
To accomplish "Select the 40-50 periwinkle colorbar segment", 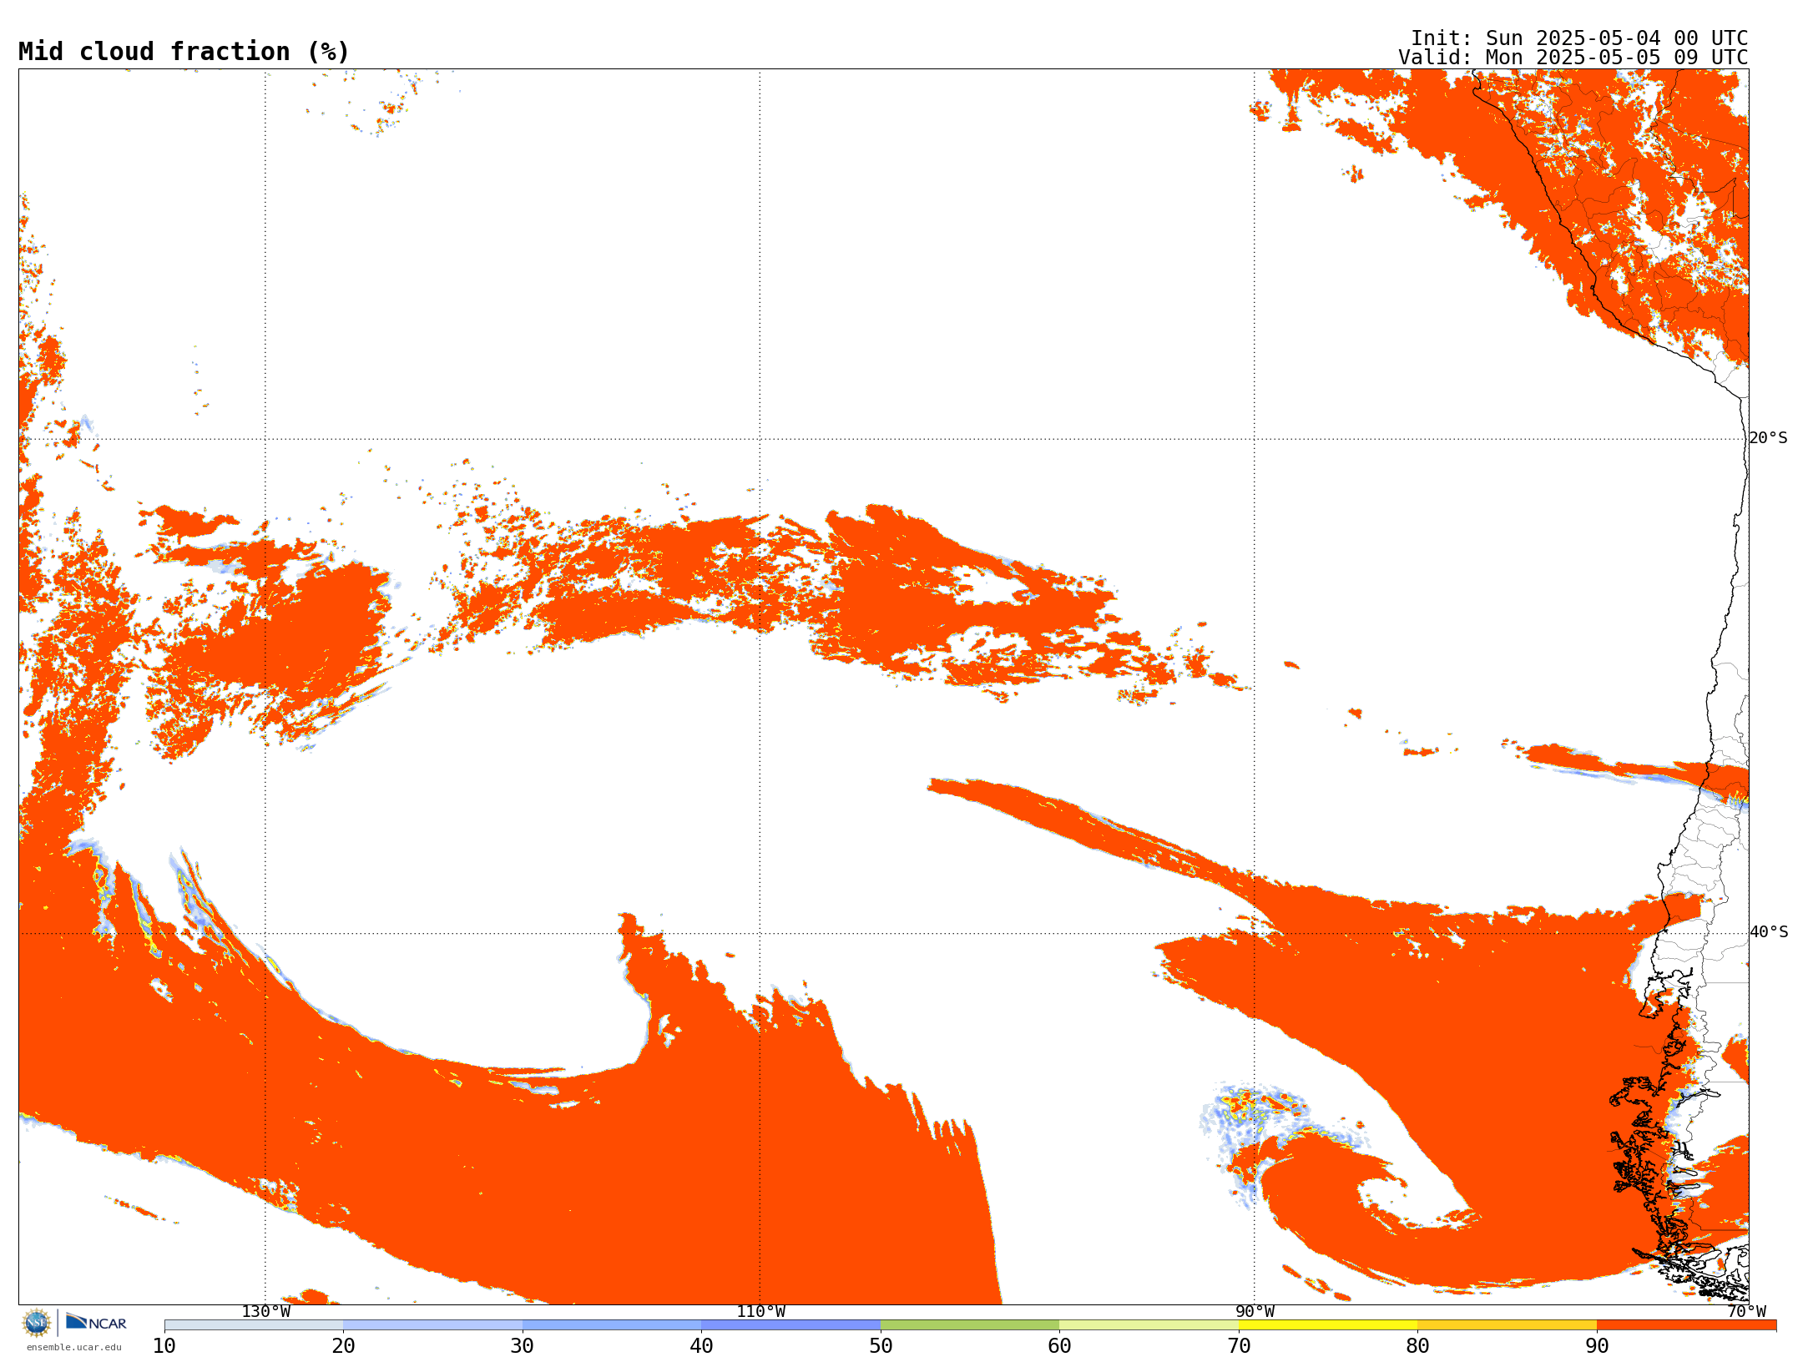I will coord(791,1325).
